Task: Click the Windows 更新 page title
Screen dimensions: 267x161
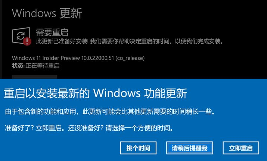Action: pos(47,13)
